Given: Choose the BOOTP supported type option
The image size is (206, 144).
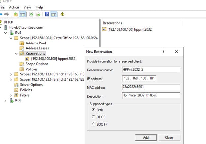Looking at the screenshot, I should (x=93, y=124).
